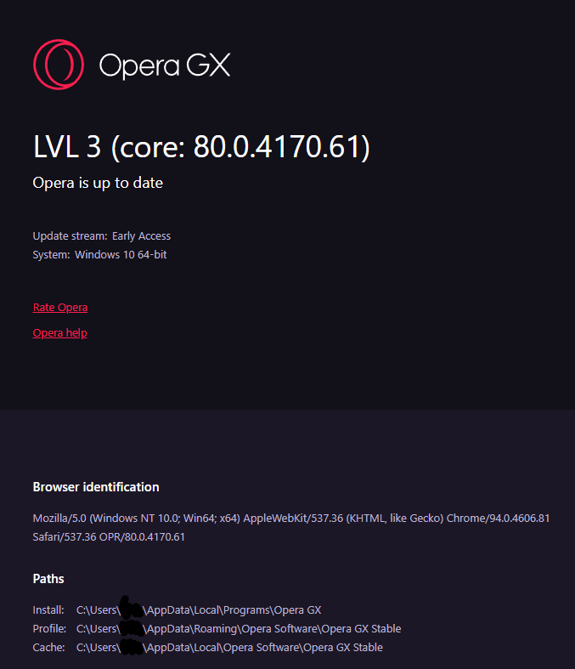Click the Cache label
This screenshot has height=669, width=575.
(x=48, y=648)
